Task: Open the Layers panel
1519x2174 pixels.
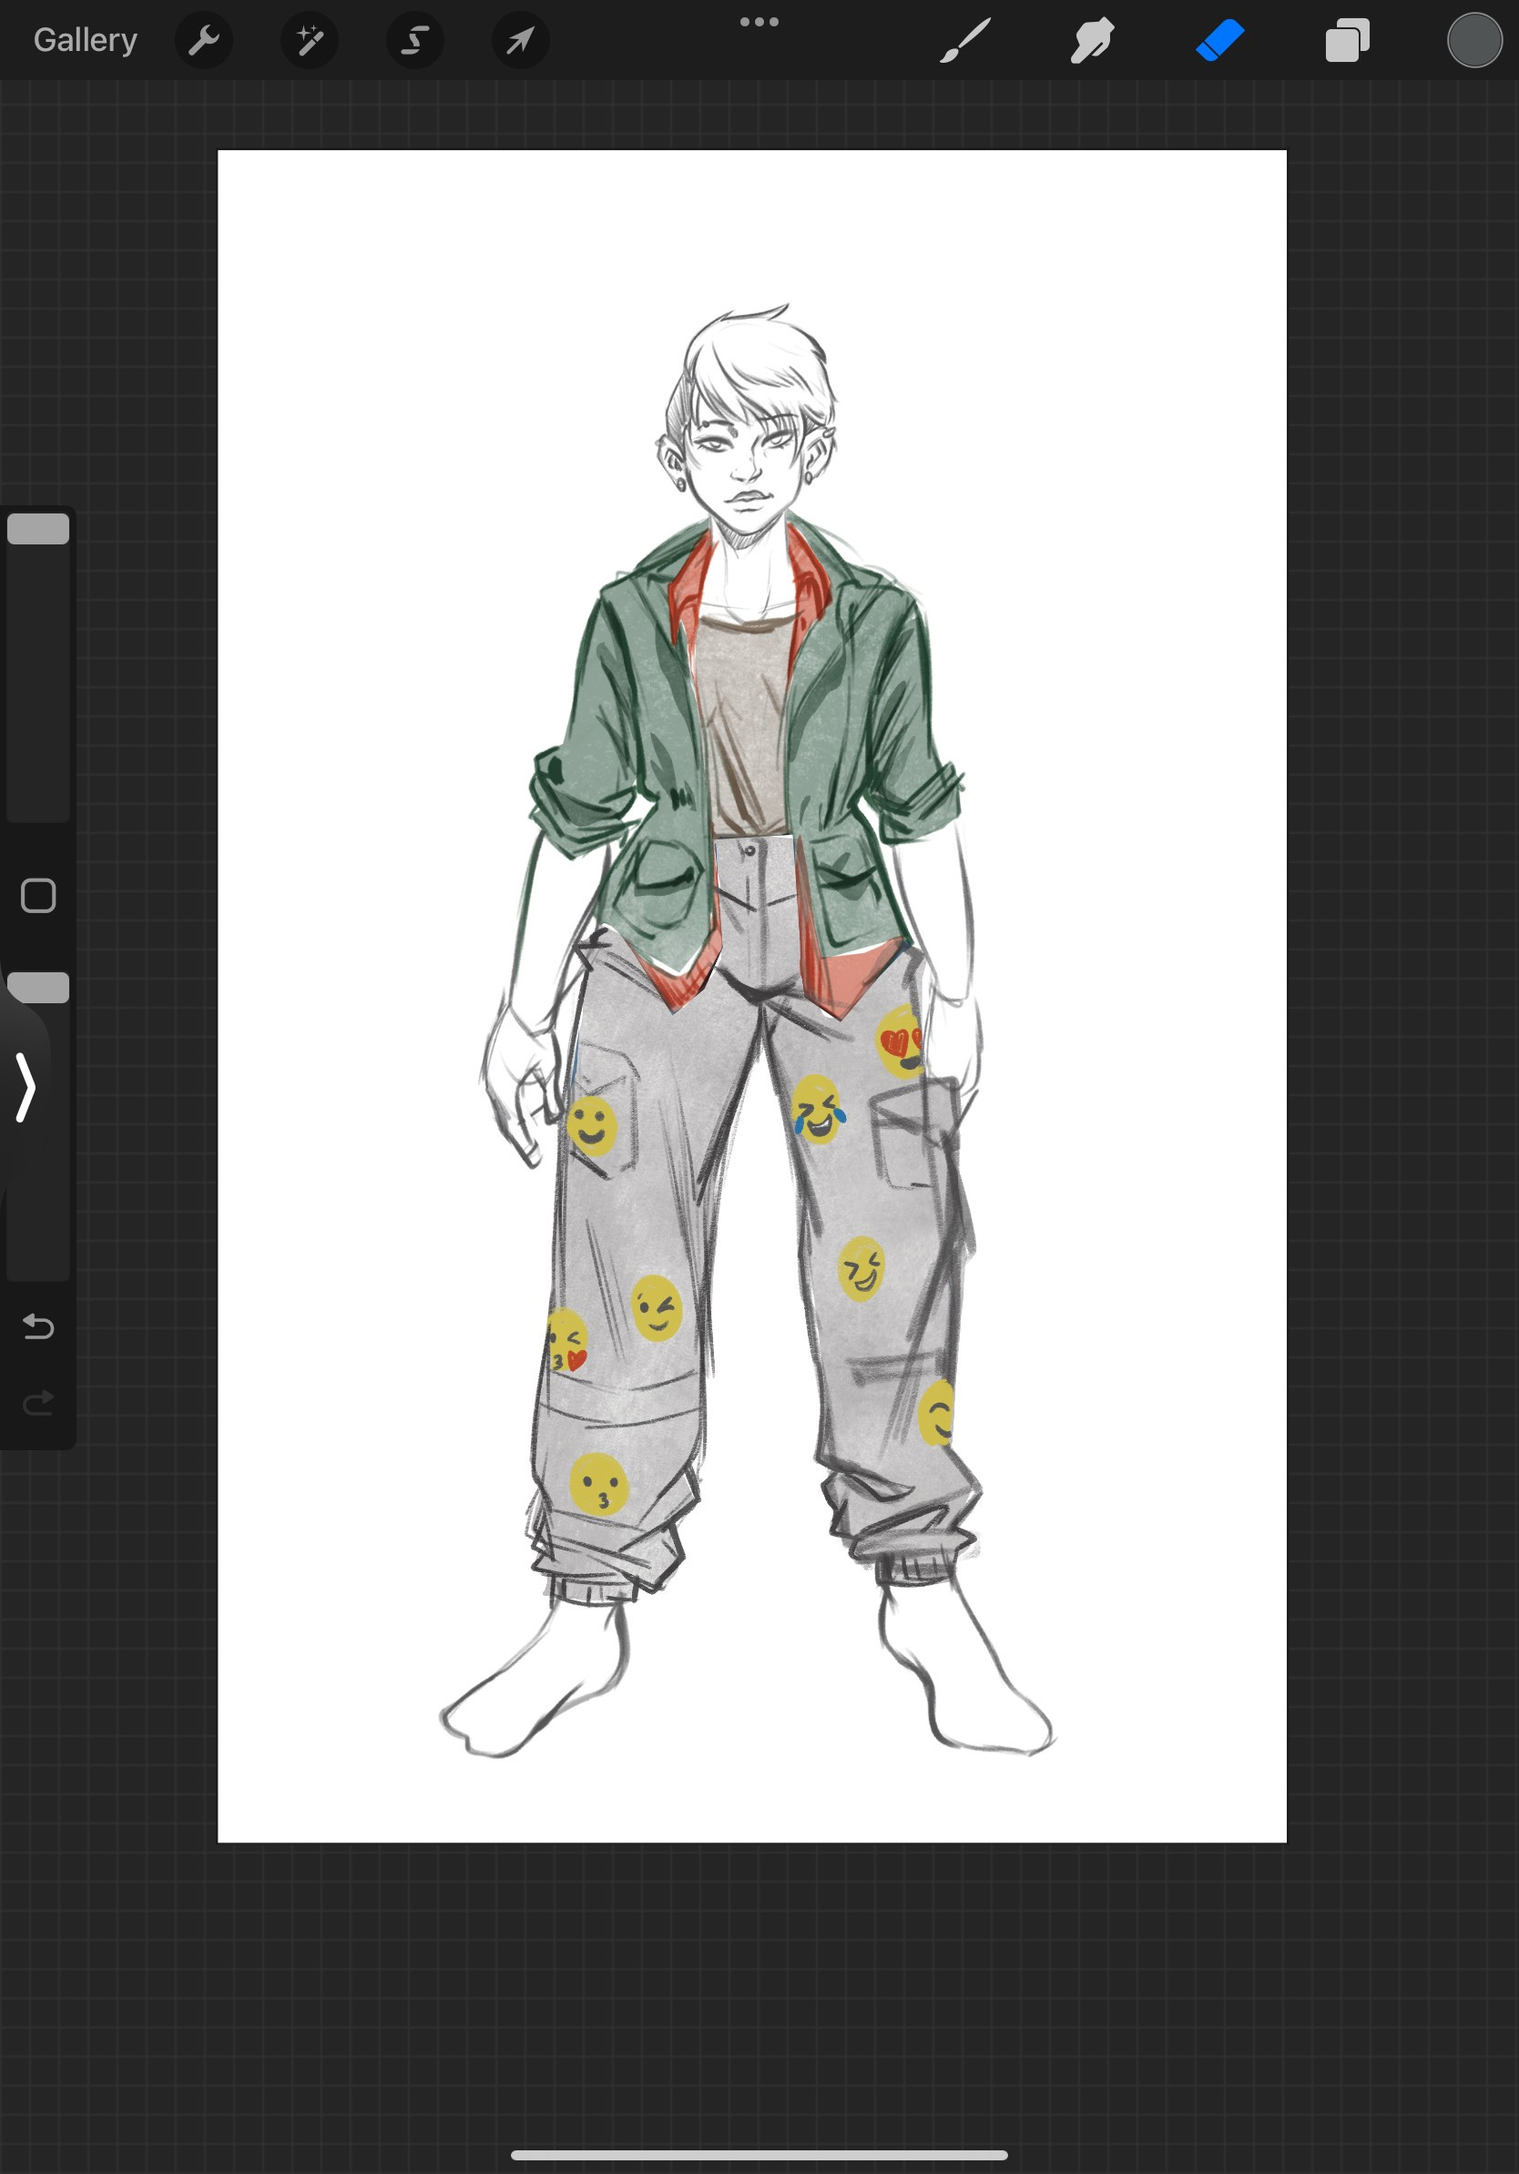Action: click(x=1348, y=40)
